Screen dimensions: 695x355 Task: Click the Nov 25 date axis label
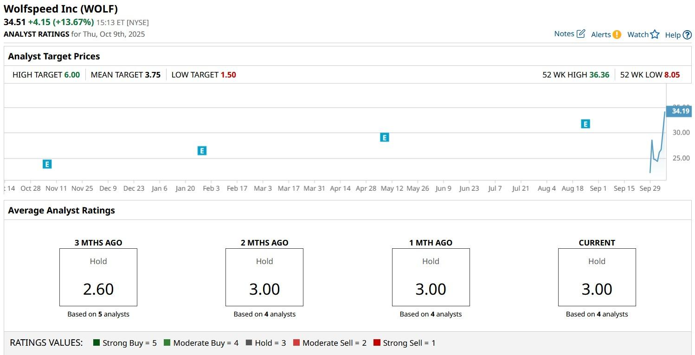coord(82,188)
